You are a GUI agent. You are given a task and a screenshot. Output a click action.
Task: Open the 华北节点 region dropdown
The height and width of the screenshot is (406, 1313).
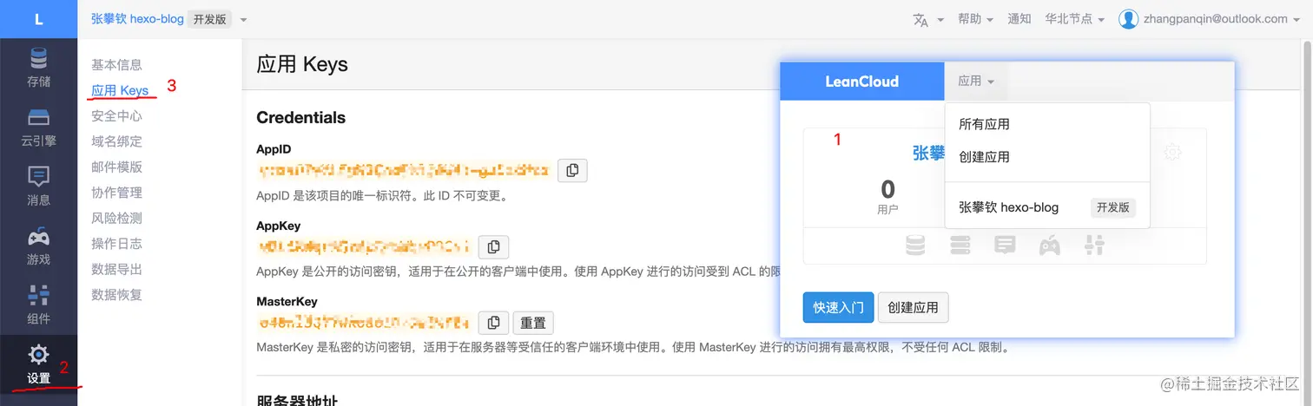point(1075,19)
